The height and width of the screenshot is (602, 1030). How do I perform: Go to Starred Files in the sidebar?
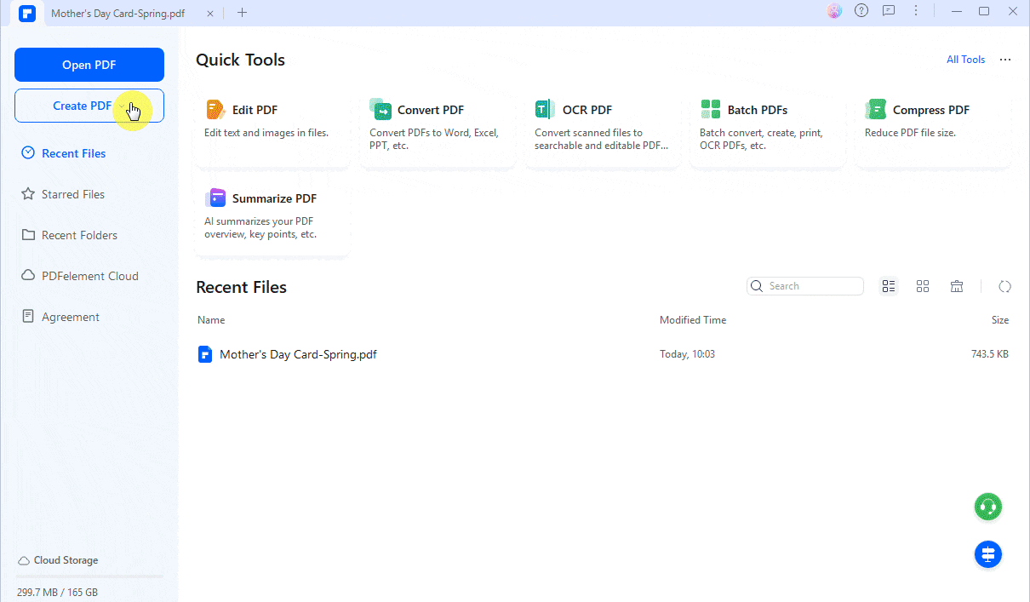coord(72,194)
